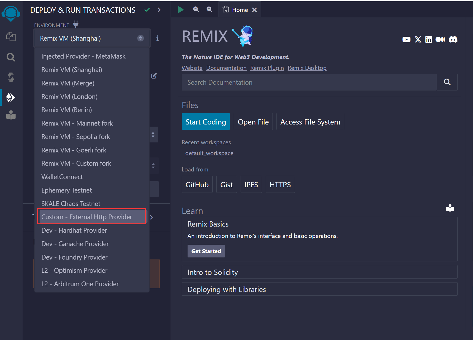
Task: Select Dev - Ganache Provider
Action: [x=92, y=244]
